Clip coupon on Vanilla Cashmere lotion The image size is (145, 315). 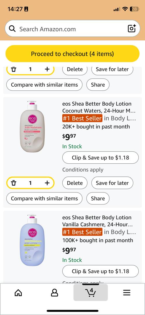(x=100, y=271)
